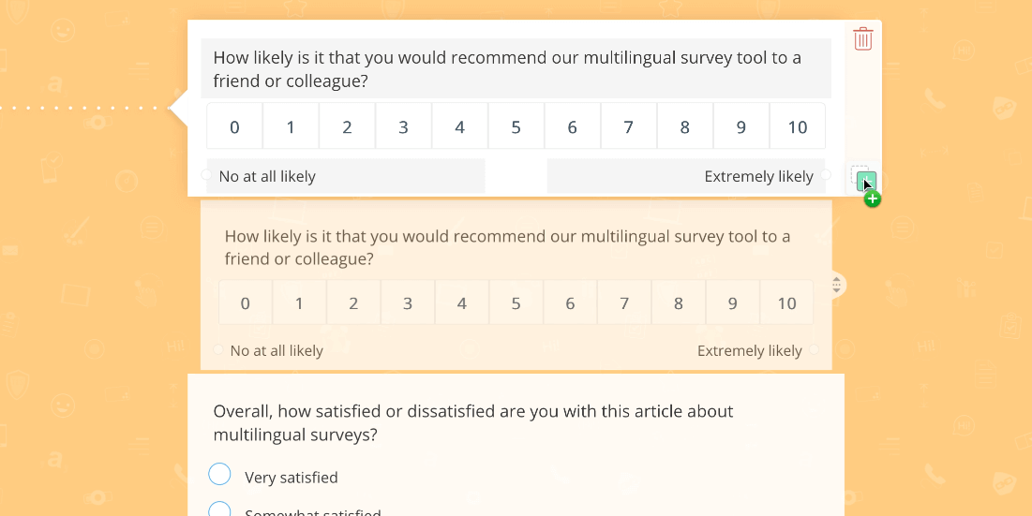Select the 'Somewhat satisfied' radio option
This screenshot has width=1032, height=516.
click(220, 509)
